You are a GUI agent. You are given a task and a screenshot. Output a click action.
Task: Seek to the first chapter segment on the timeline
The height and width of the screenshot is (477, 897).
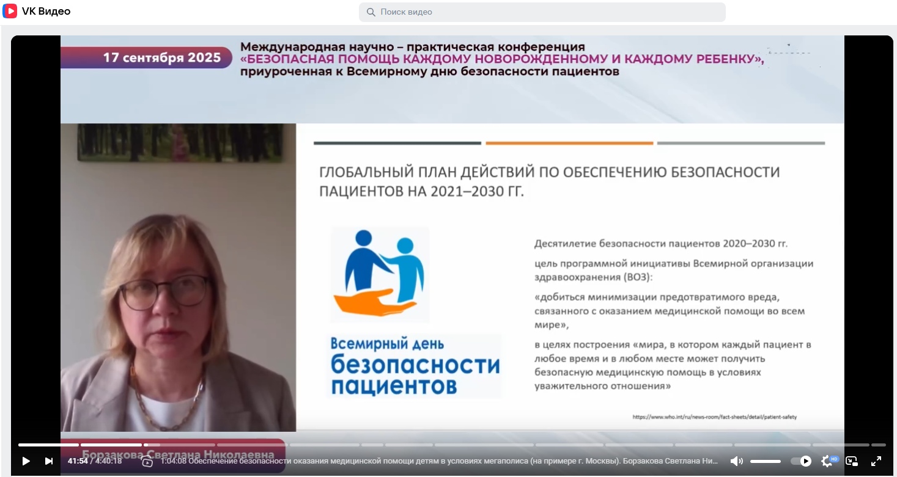[x=48, y=445]
